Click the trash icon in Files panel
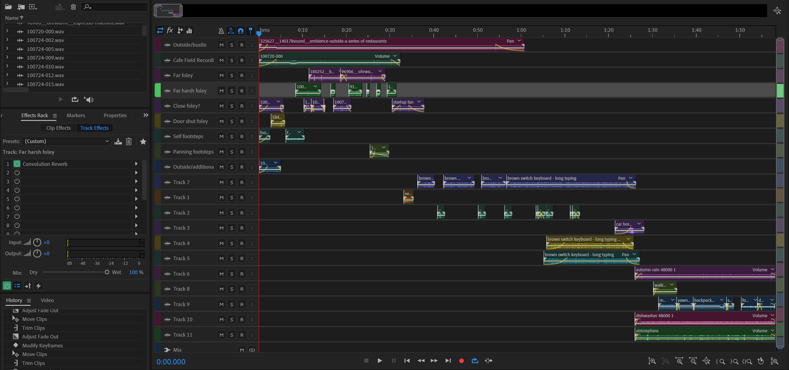This screenshot has width=789, height=370. tap(73, 7)
